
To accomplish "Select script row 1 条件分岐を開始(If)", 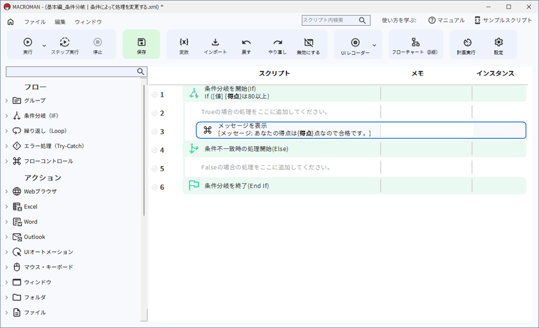I will pyautogui.click(x=354, y=93).
